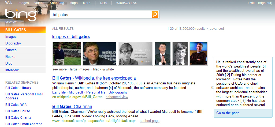Open the Shopping tab
Viewport: 275px width, 127px height.
point(57,3)
